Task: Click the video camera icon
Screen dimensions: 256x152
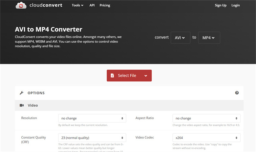Action: pos(22,105)
